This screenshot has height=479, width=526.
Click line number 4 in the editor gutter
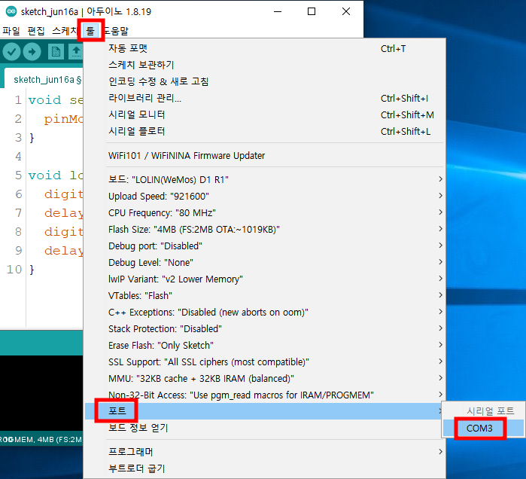click(19, 157)
